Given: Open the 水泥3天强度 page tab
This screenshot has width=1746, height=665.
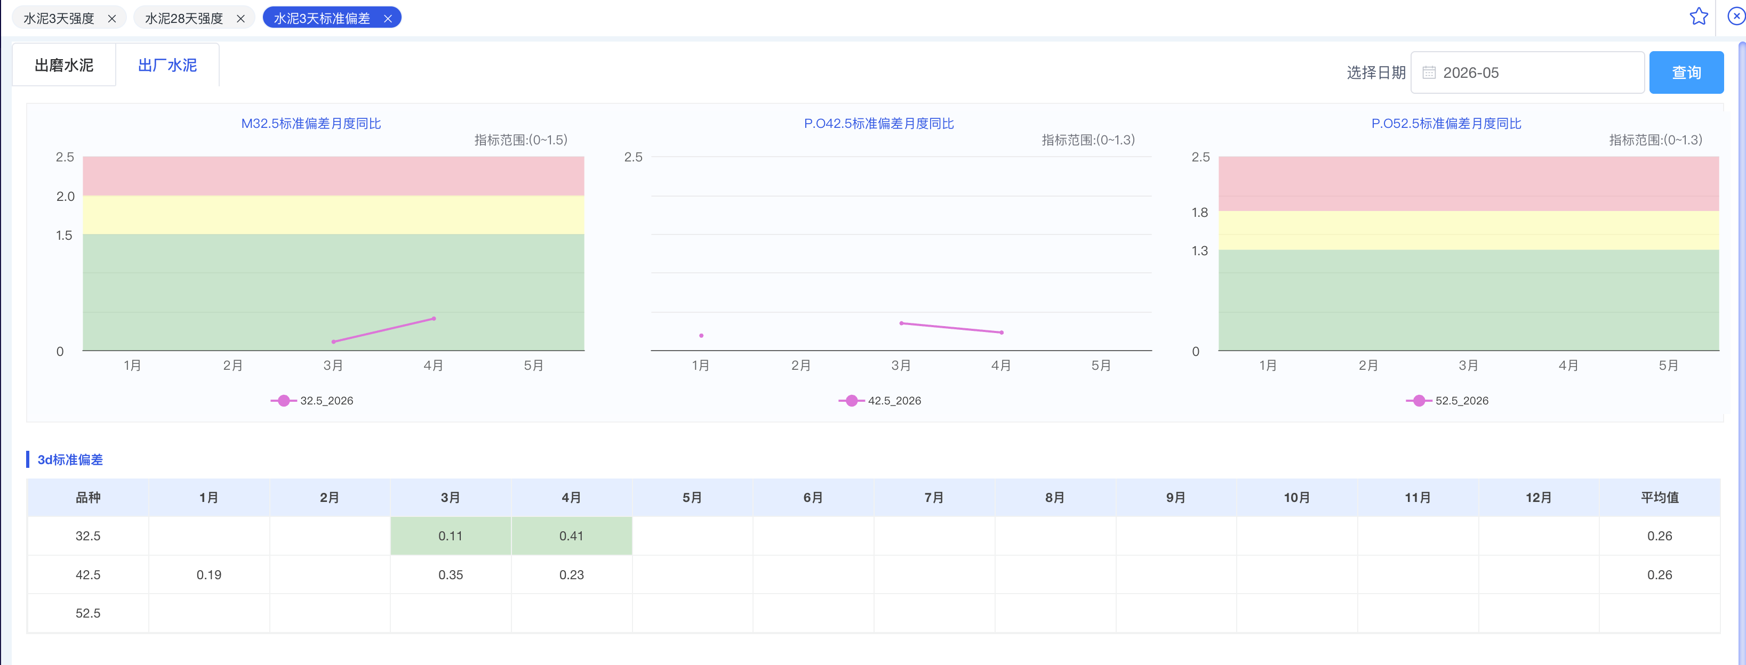Looking at the screenshot, I should point(59,18).
